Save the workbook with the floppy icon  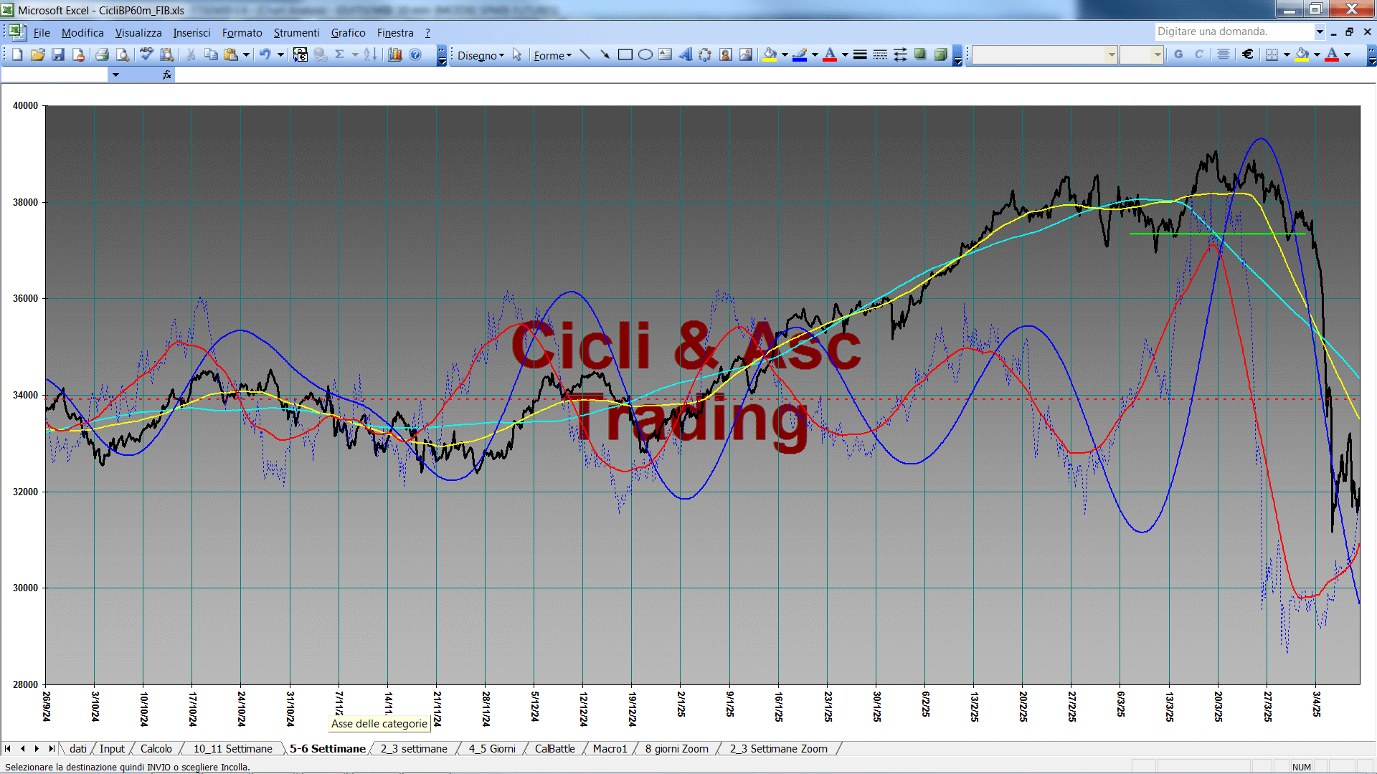click(58, 54)
